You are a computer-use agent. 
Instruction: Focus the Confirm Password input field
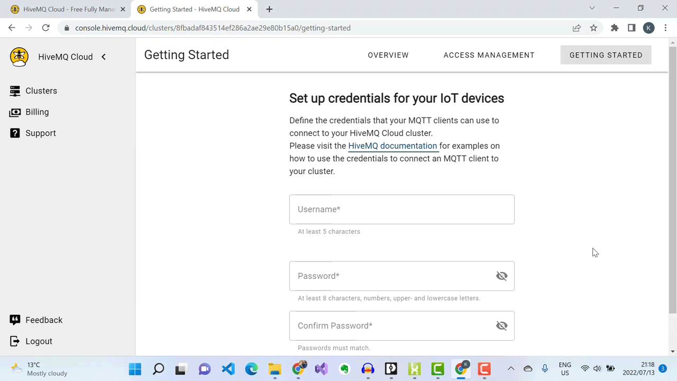click(402, 325)
